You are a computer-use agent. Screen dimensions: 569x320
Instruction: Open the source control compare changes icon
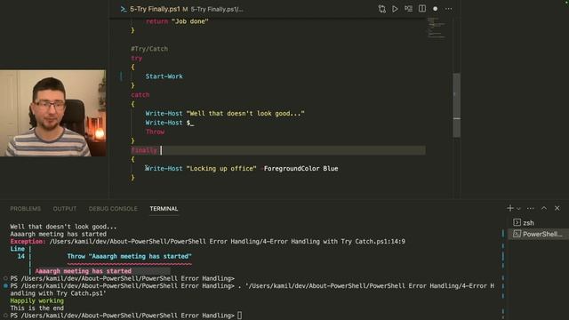coord(381,9)
